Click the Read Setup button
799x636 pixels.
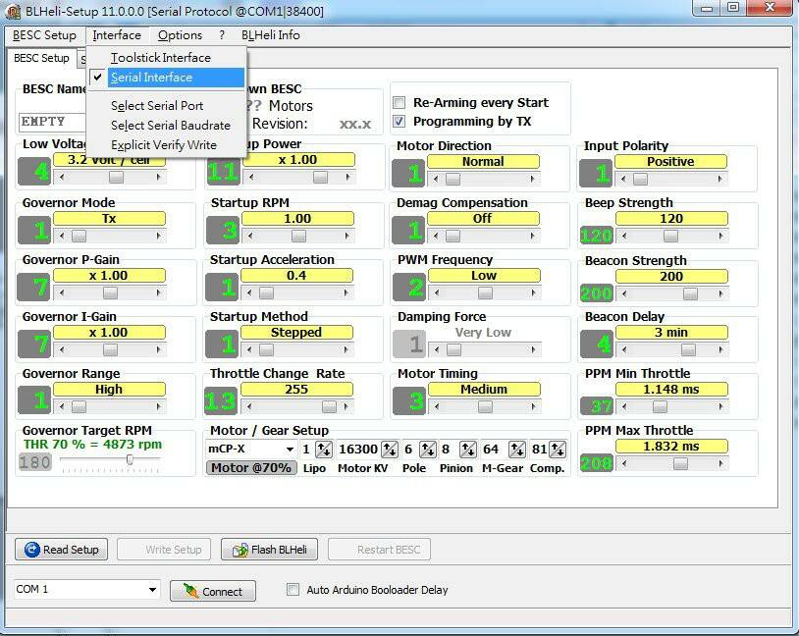point(61,550)
